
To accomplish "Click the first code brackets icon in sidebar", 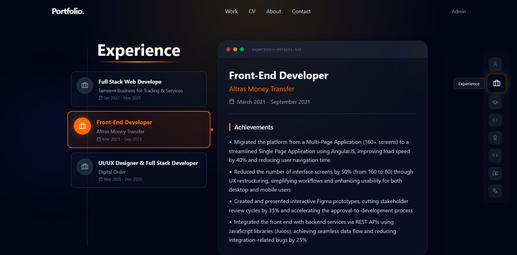I will point(496,120).
